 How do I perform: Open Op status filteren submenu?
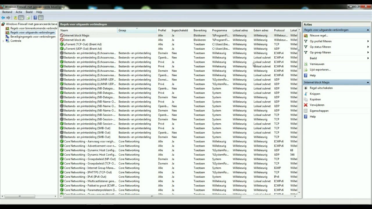[337, 47]
